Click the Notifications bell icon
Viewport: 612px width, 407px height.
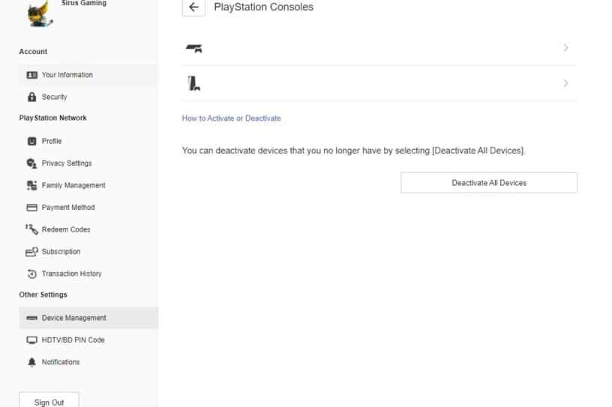coord(32,362)
